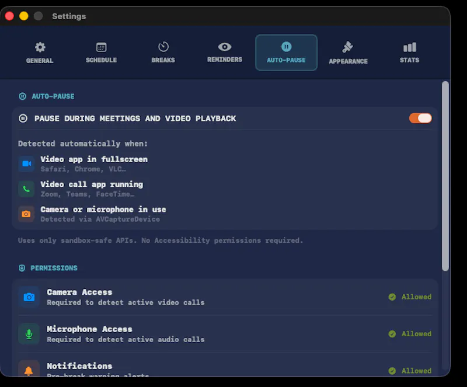Click the orange Notifications bell icon
The width and height of the screenshot is (467, 387).
coord(29,369)
